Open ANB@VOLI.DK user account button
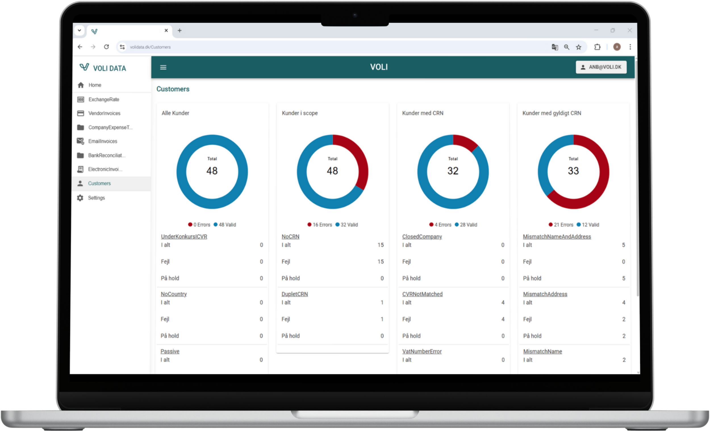 coord(601,67)
